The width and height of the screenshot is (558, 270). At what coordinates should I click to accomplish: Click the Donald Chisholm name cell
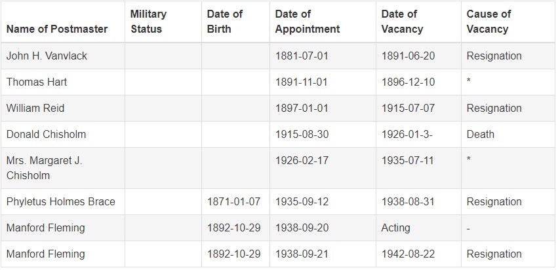(x=46, y=135)
